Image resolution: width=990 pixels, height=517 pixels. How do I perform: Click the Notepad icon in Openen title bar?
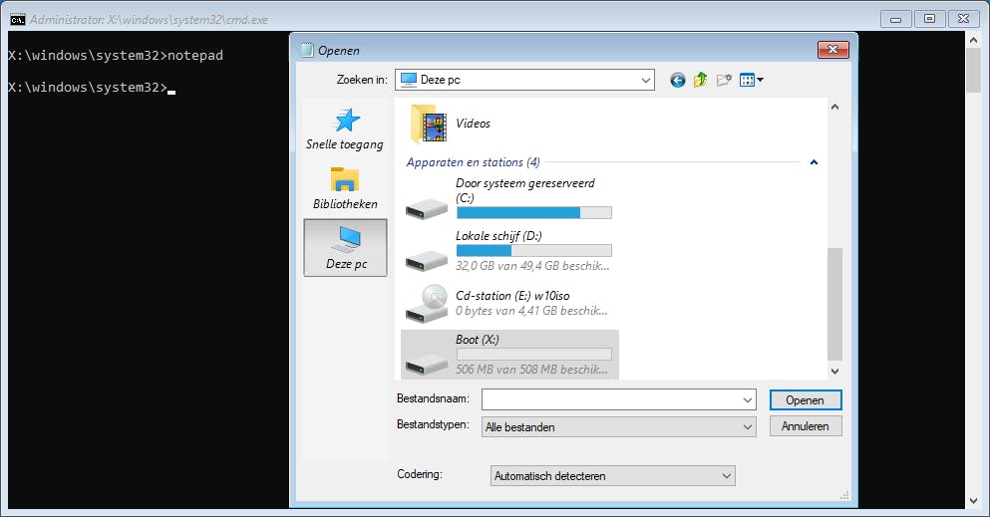pos(307,50)
